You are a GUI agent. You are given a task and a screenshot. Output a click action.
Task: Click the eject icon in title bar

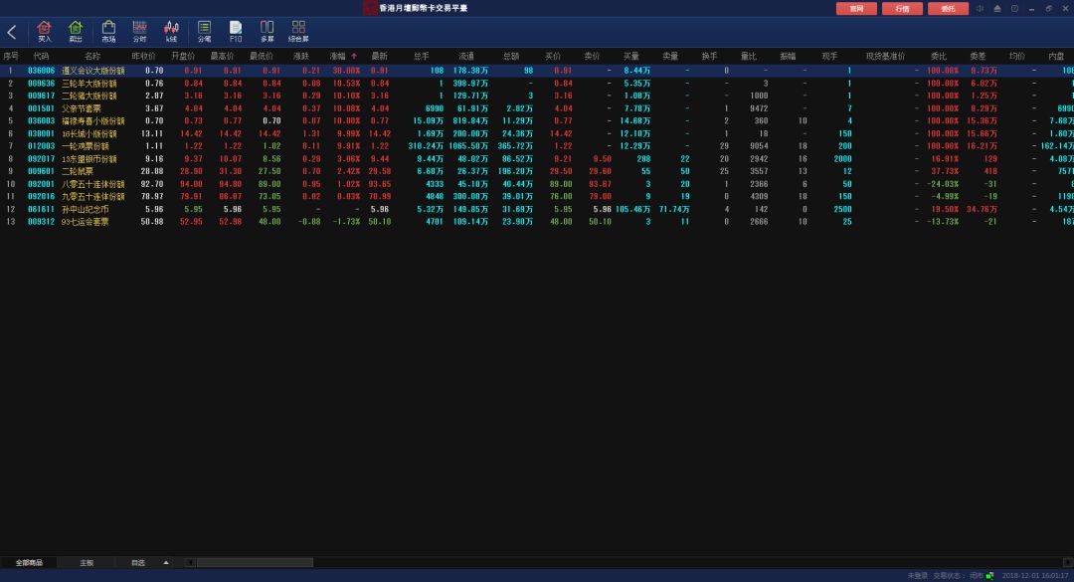coord(997,8)
